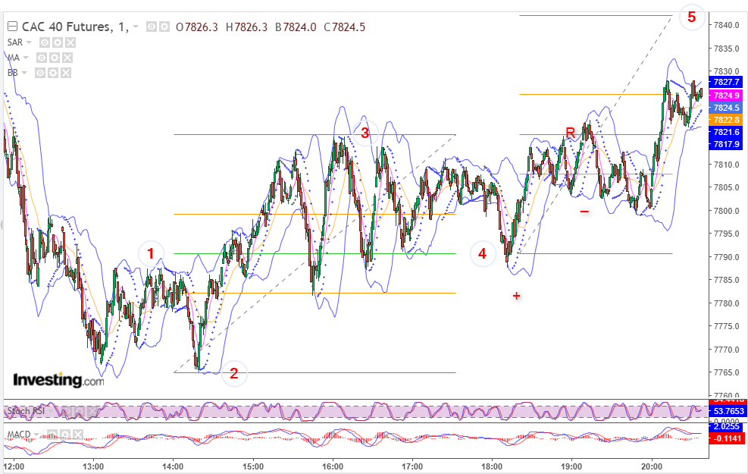Screen dimensions: 748x474
Task: Click the magenta 7824.9 price tag
Action: [x=726, y=96]
